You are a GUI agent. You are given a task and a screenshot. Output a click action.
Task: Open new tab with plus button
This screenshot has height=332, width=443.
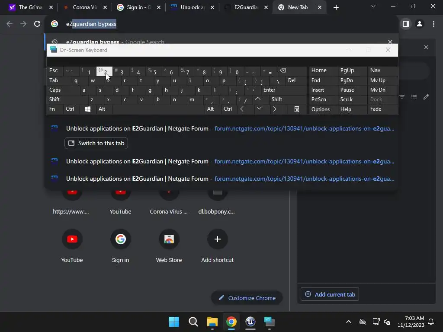point(336,8)
